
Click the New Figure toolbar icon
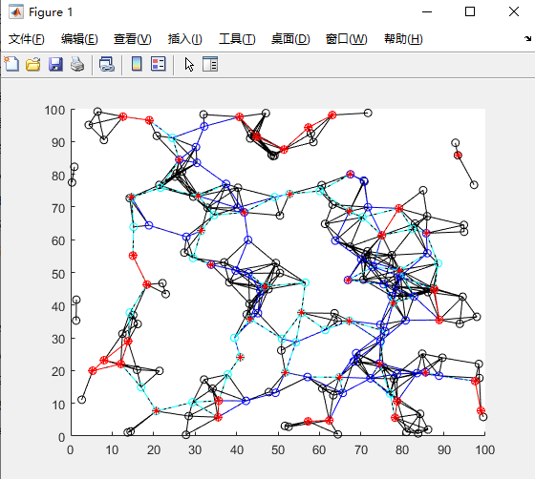(x=11, y=64)
